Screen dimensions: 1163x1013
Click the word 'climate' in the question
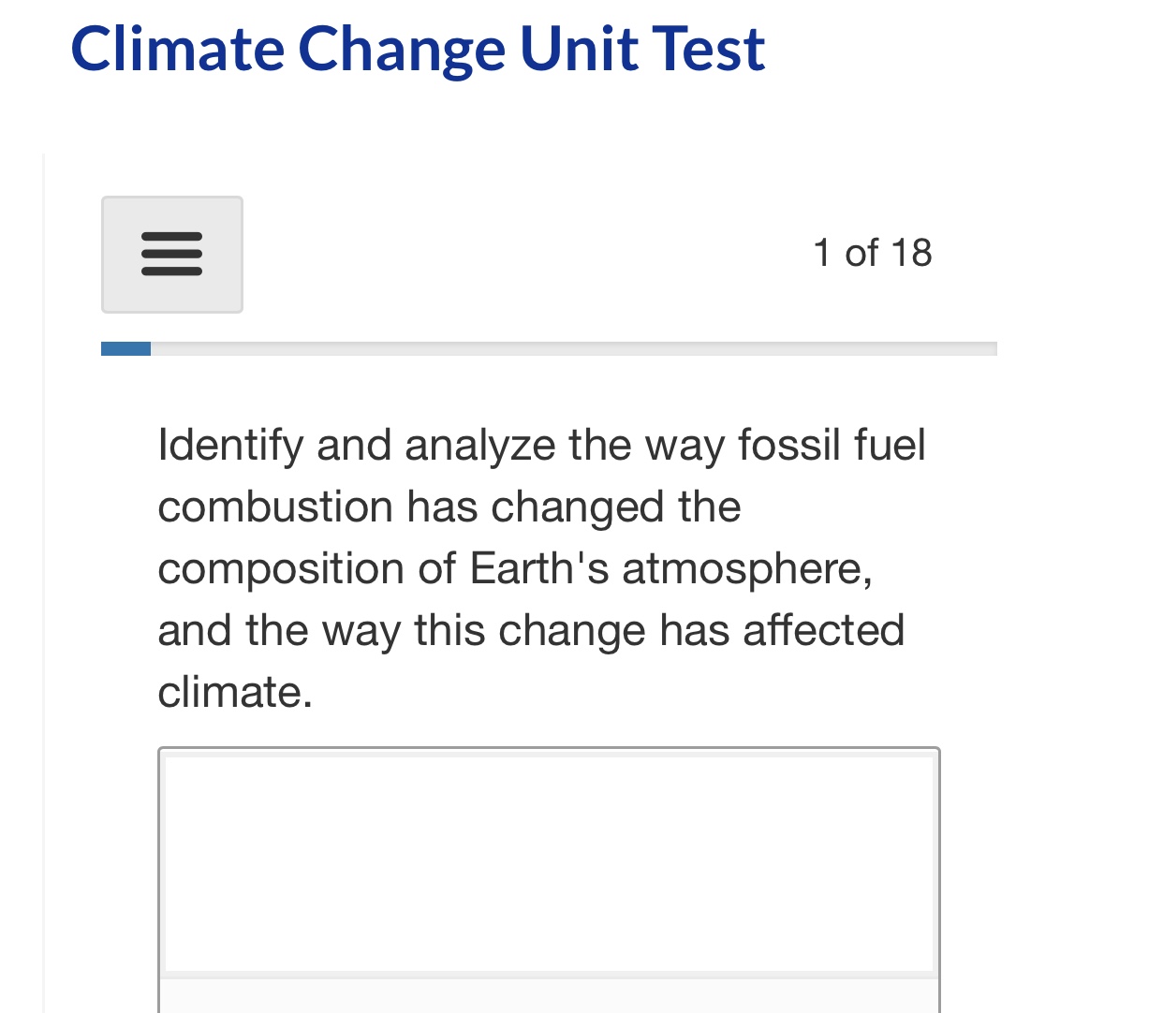[x=236, y=692]
